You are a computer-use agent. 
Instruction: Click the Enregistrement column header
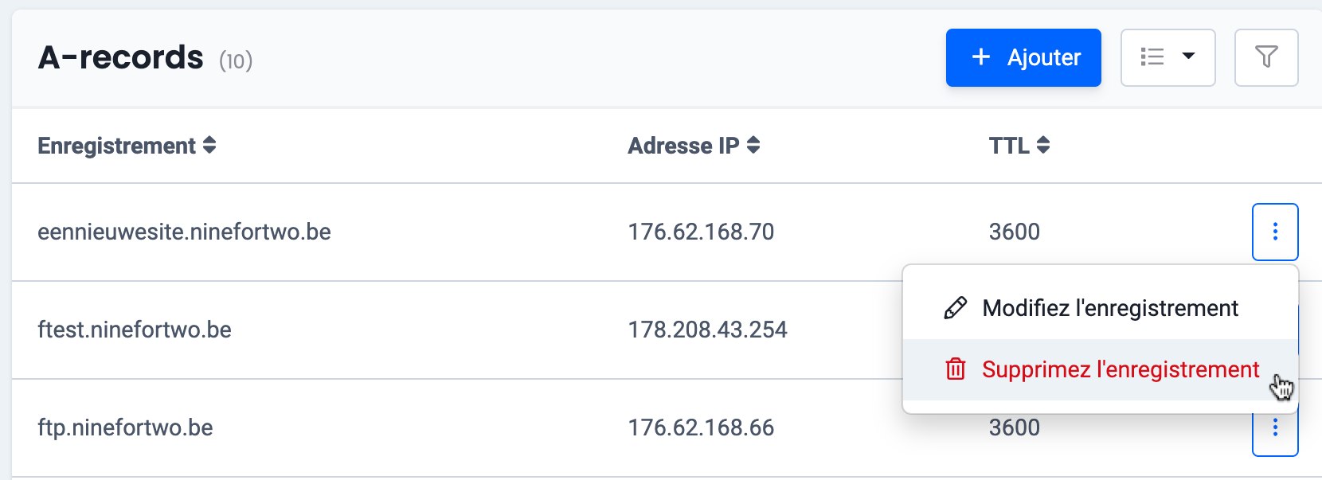[x=116, y=146]
